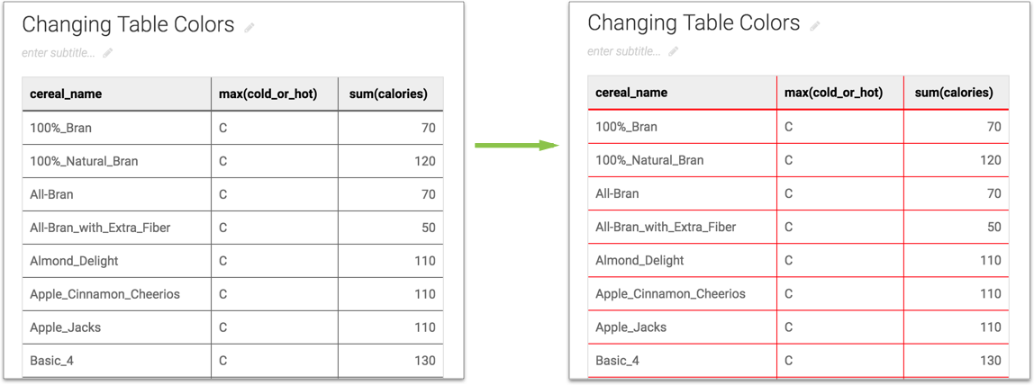Screen dimensions: 1034x385
Task: Sort by sum(calories) header in the gray-bordered table
Action: coord(388,94)
